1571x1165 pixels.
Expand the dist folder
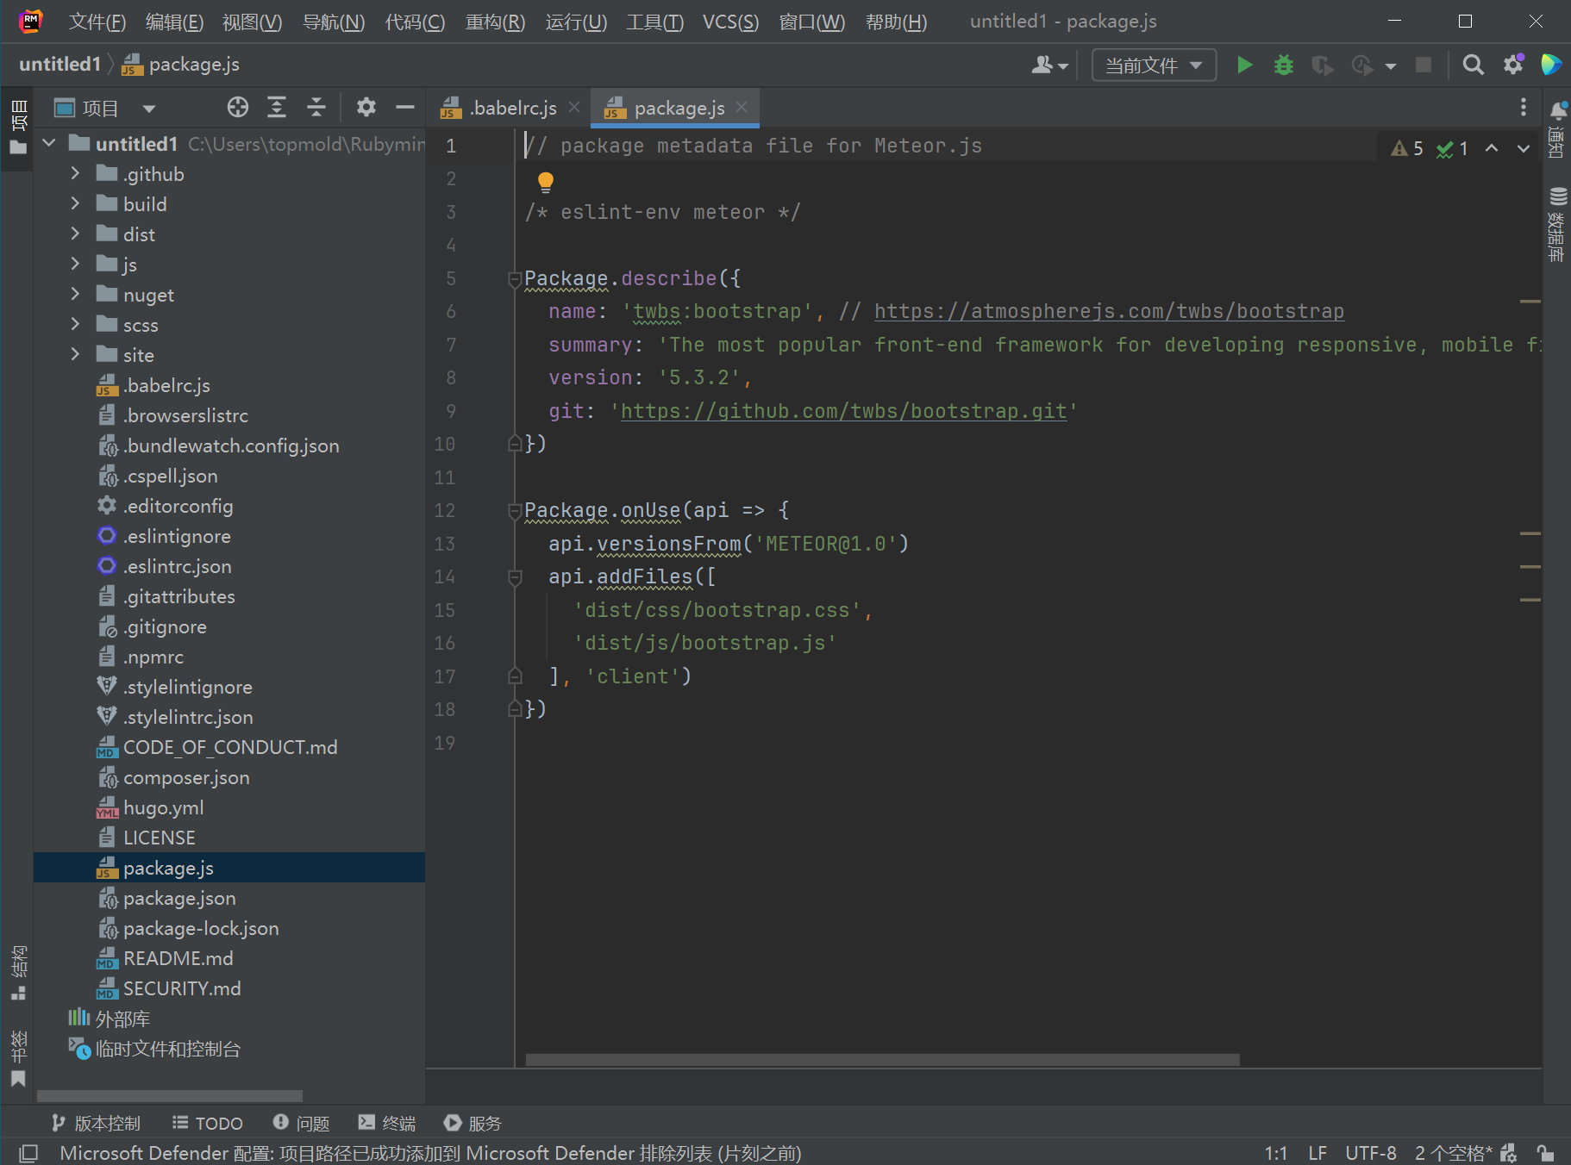coord(75,234)
